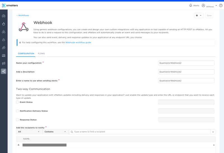Select the redacted recipient row

click(x=116, y=145)
